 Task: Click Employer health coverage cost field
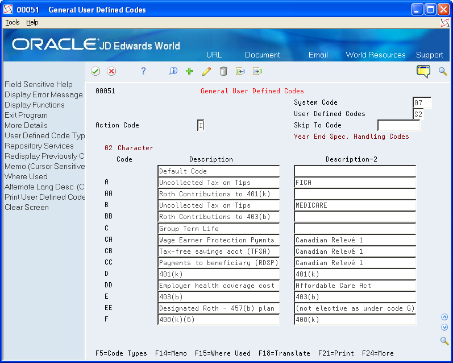coord(219,286)
